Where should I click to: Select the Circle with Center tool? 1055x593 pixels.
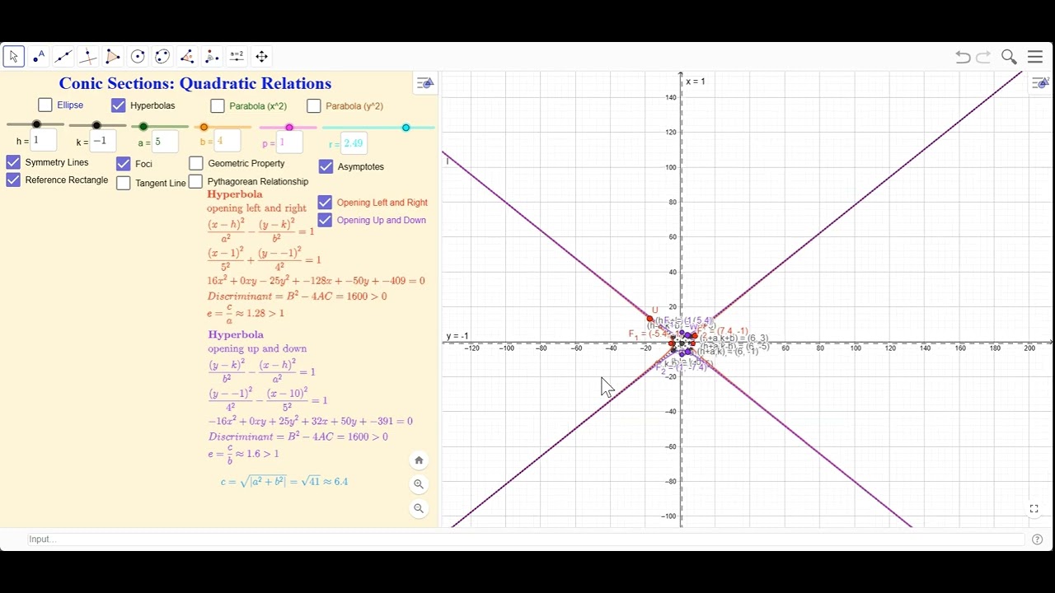click(x=138, y=56)
